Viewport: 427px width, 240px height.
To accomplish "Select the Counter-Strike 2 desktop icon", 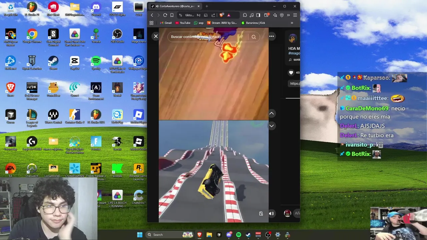I will click(75, 117).
